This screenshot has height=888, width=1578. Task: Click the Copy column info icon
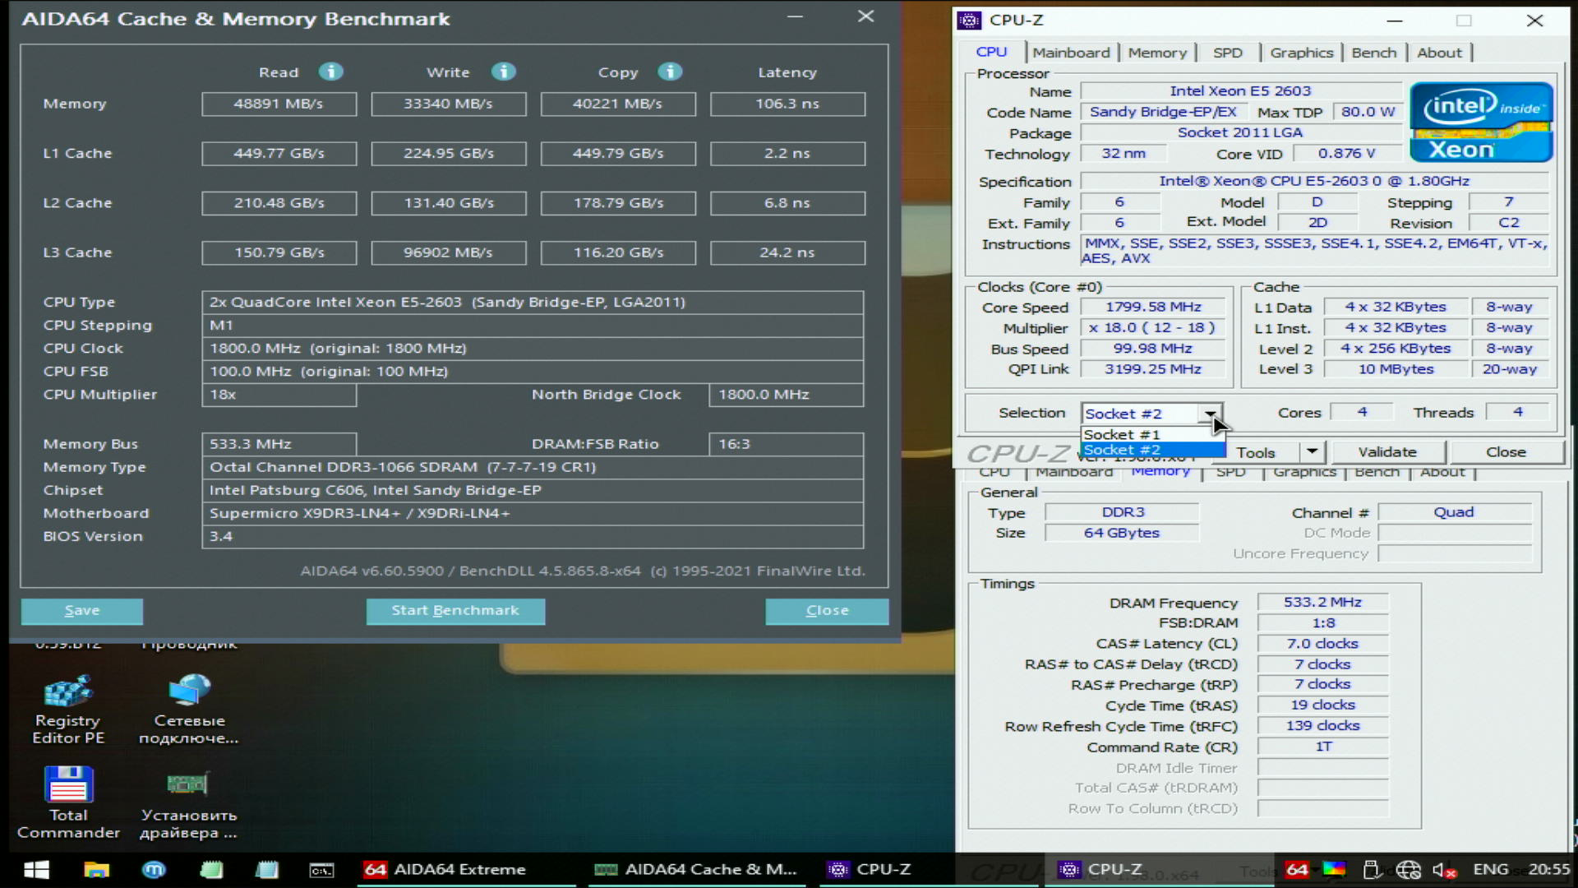point(670,72)
